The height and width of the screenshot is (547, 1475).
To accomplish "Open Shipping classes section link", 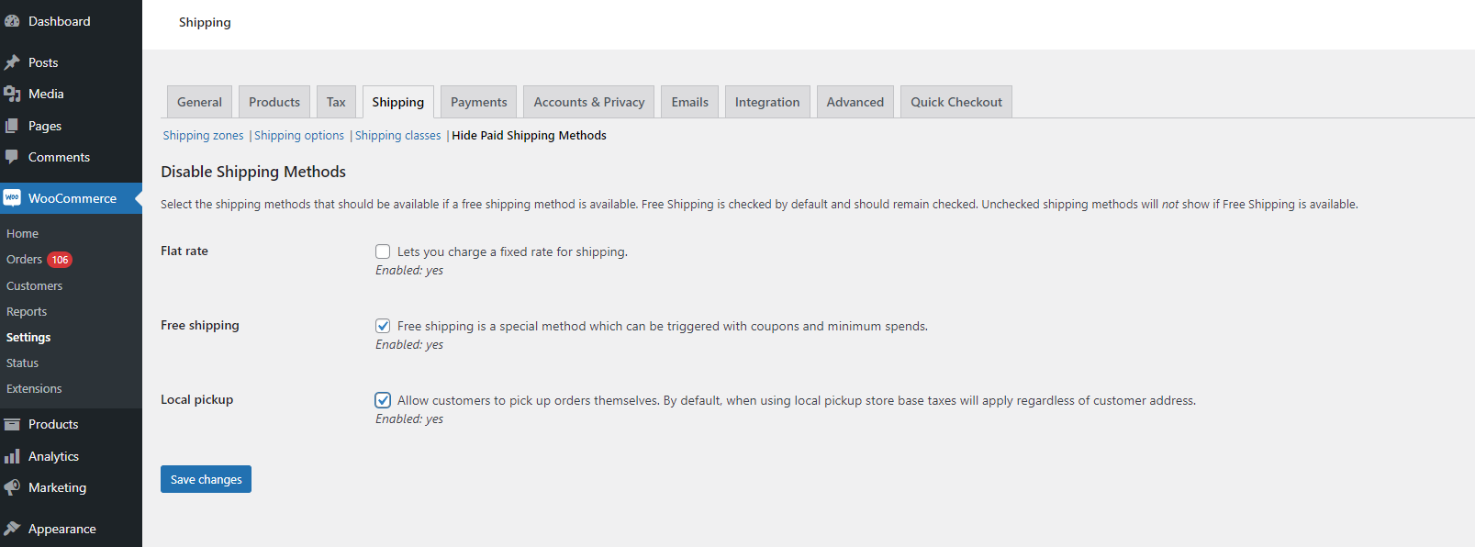I will tap(397, 136).
